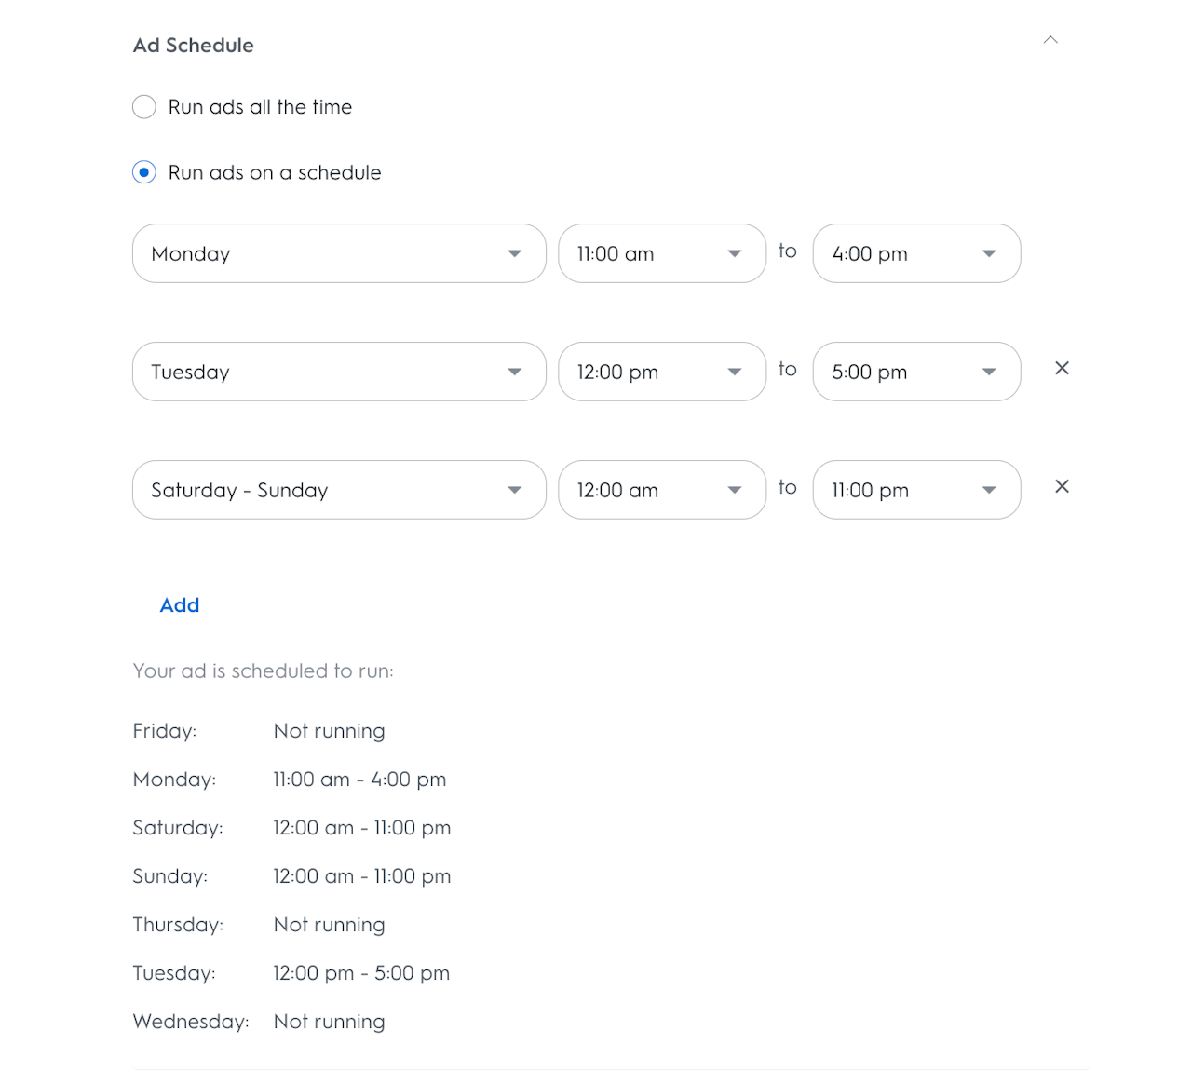The width and height of the screenshot is (1192, 1071).
Task: Collapse the Ad Schedule section chevron
Action: pyautogui.click(x=1050, y=40)
